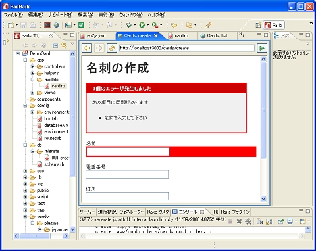316x251 pixels.
Task: Click the 名前 input field
Action: coord(128,152)
